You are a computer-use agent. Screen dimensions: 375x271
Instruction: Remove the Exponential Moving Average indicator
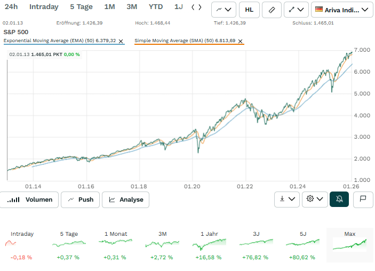pyautogui.click(x=121, y=41)
